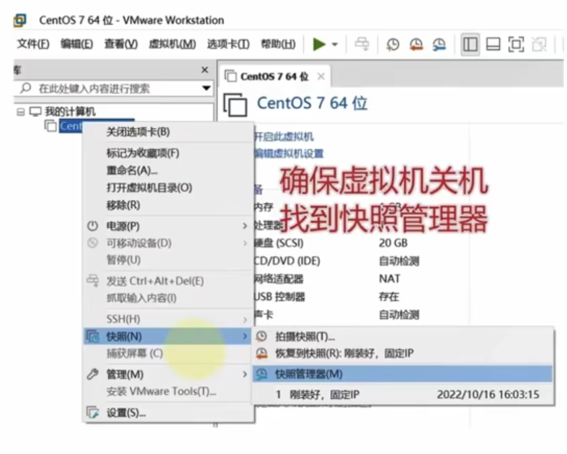Click 开启此虚拟机 link

[283, 137]
